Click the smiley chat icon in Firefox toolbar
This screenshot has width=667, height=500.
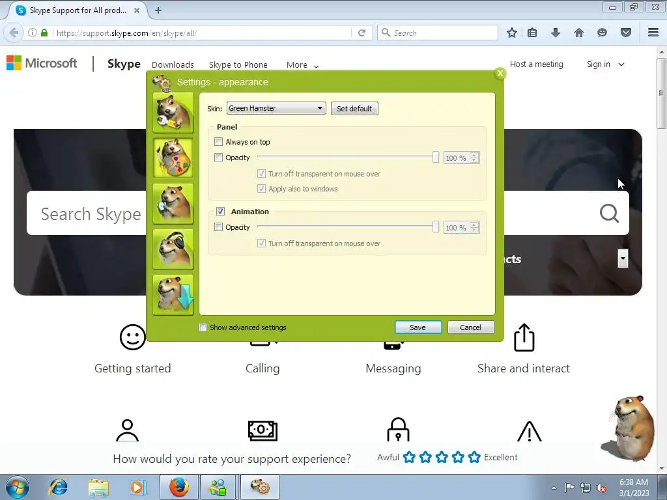point(602,33)
